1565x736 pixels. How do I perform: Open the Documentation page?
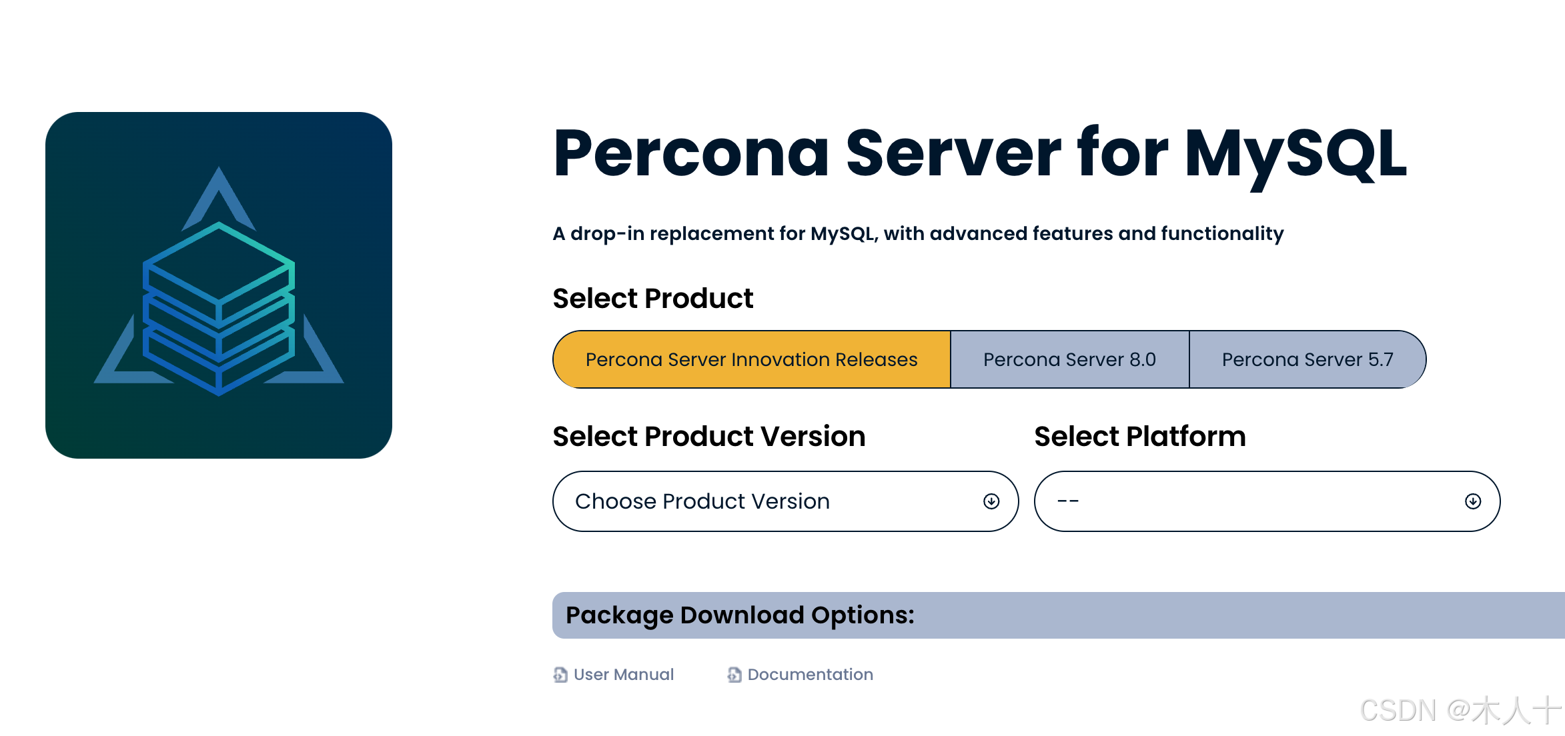click(x=810, y=675)
